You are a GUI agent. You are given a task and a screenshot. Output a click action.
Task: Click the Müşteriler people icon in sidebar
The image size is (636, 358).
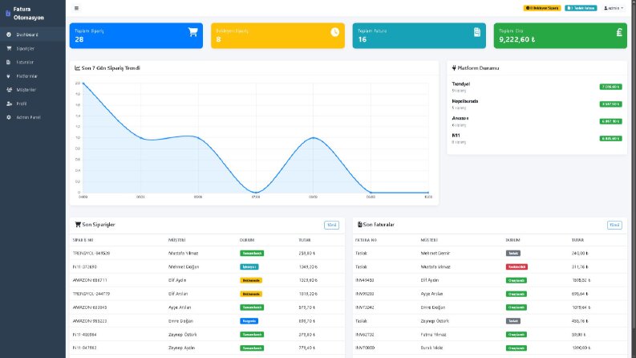coord(9,90)
